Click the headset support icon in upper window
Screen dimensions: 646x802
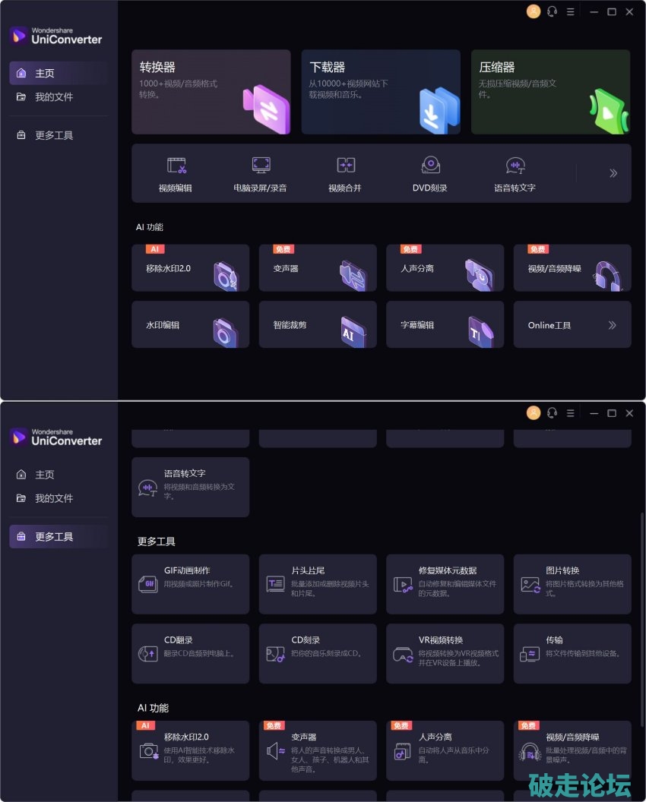point(552,11)
